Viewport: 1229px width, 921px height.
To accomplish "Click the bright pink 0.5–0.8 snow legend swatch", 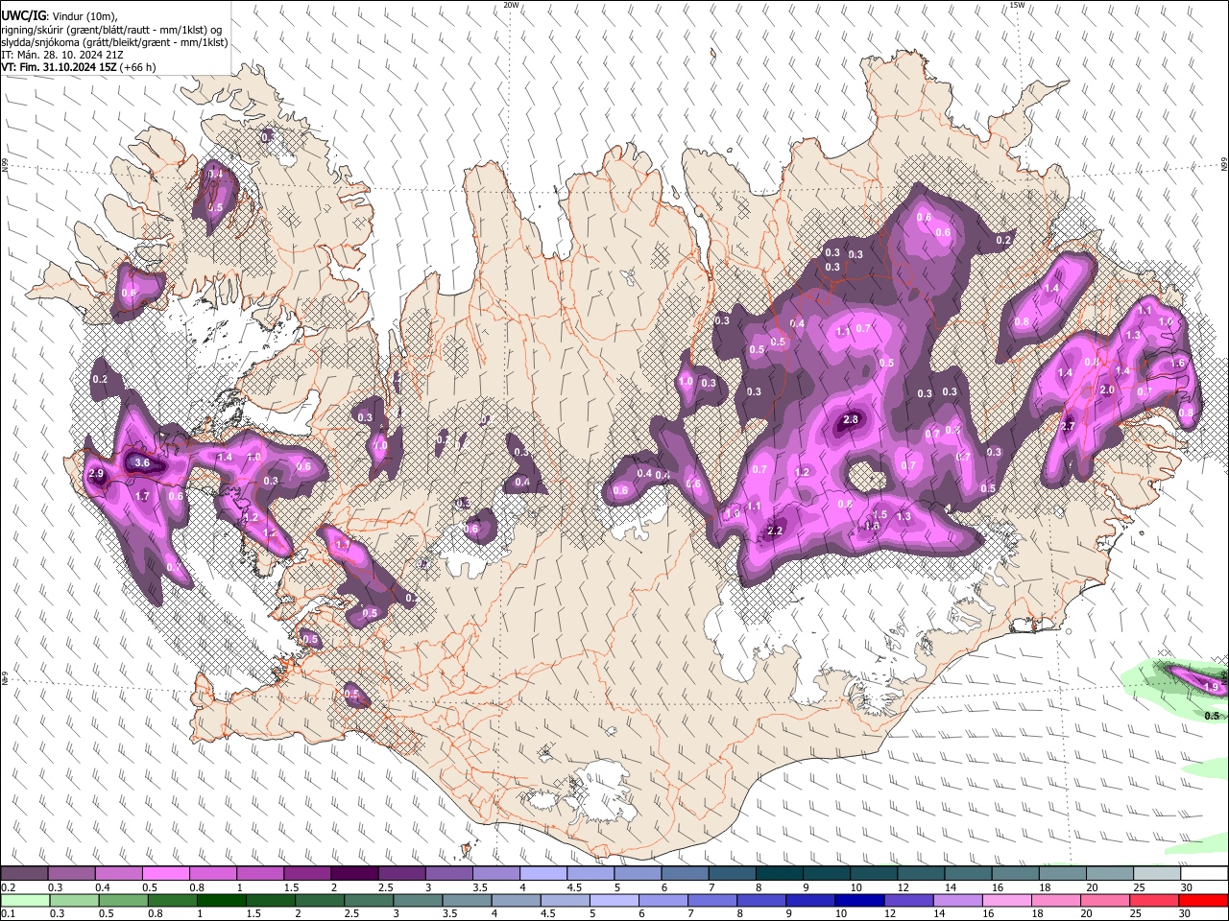I will (166, 874).
